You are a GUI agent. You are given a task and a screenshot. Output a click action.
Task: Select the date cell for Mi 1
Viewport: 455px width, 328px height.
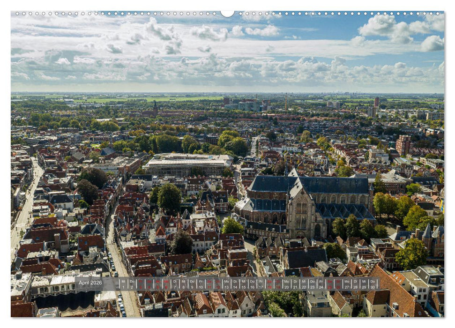point(123,284)
